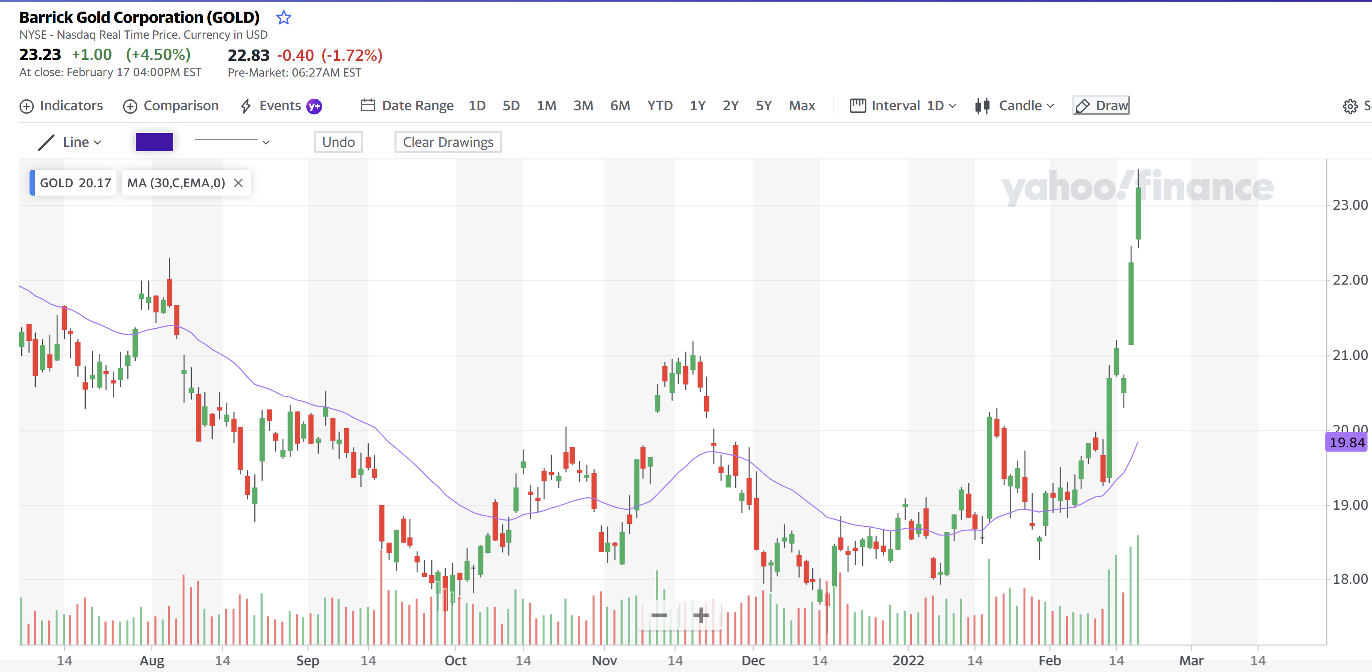
Task: Click the Oct date axis label
Action: (455, 661)
